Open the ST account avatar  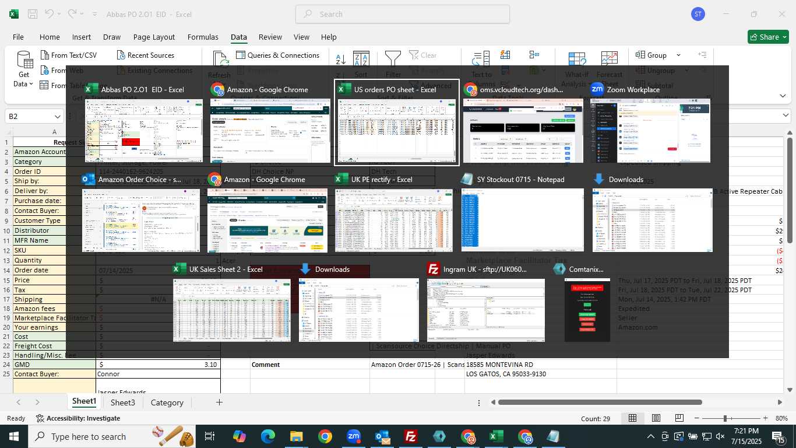tap(698, 14)
